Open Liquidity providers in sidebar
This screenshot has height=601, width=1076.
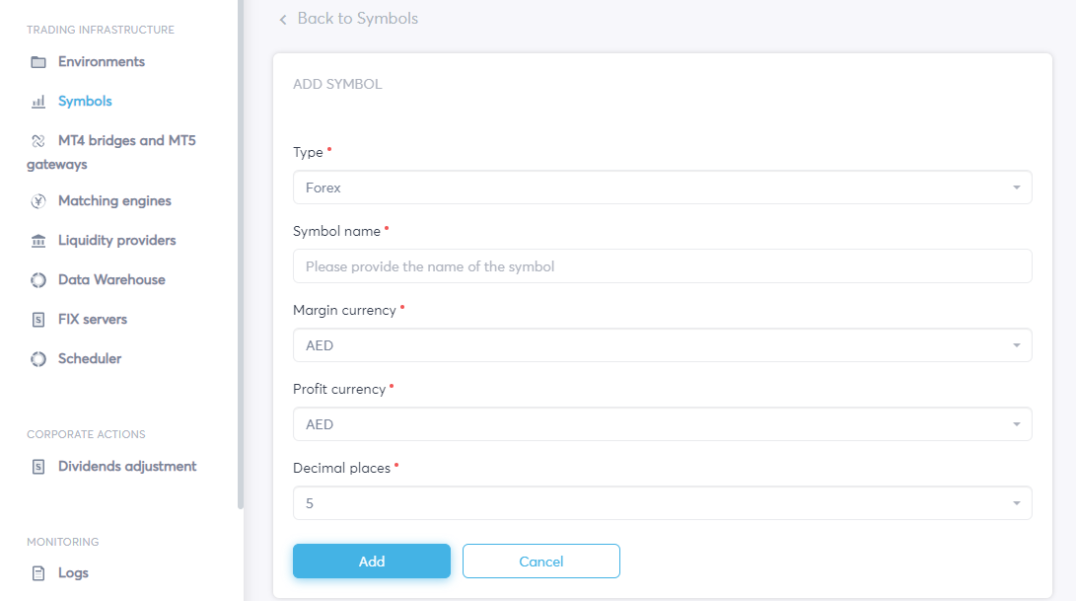coord(116,241)
